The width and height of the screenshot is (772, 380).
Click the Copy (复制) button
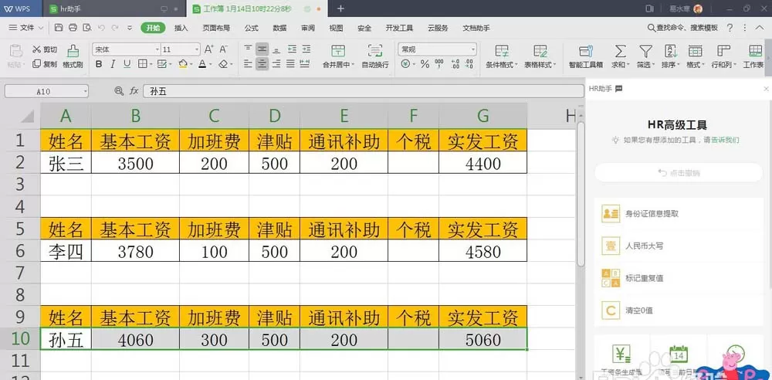[44, 64]
